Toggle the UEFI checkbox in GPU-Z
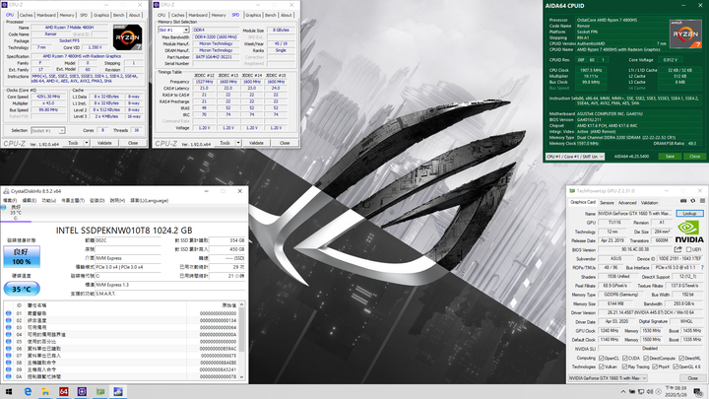This screenshot has height=399, width=709. 689,249
